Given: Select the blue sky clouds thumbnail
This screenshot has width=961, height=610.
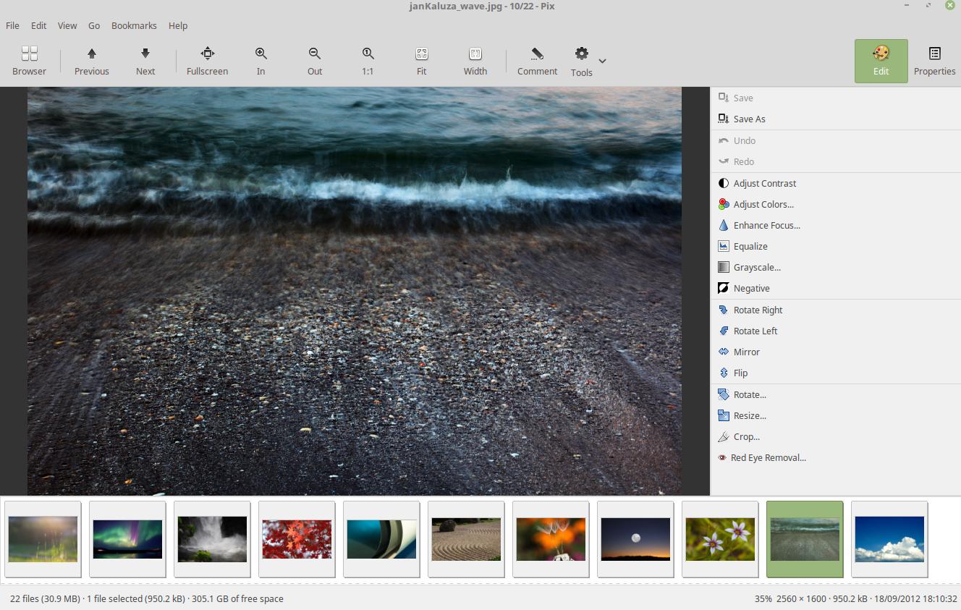Looking at the screenshot, I should [x=889, y=539].
